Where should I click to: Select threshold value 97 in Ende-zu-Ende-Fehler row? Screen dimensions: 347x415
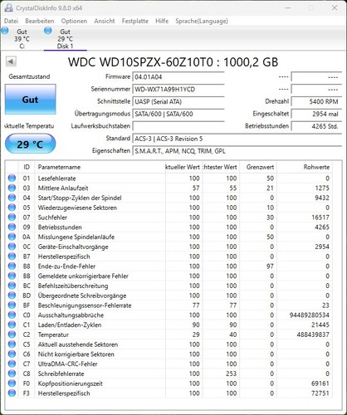coord(270,266)
